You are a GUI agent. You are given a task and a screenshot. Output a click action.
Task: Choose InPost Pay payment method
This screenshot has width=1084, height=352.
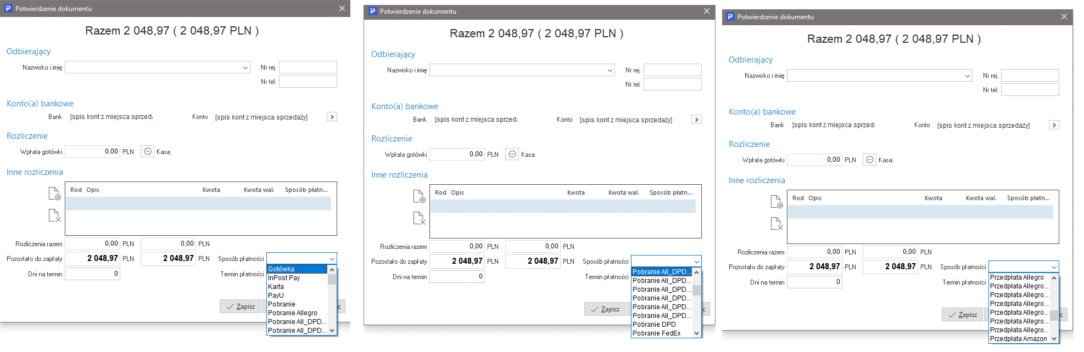coord(297,278)
